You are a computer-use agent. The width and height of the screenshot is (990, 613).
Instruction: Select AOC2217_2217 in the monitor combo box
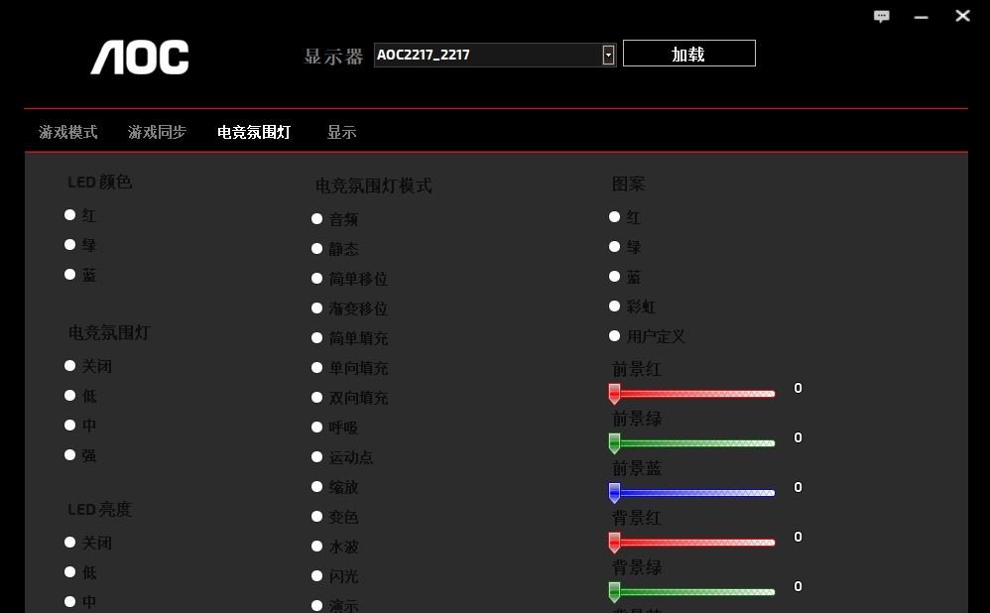[x=486, y=55]
